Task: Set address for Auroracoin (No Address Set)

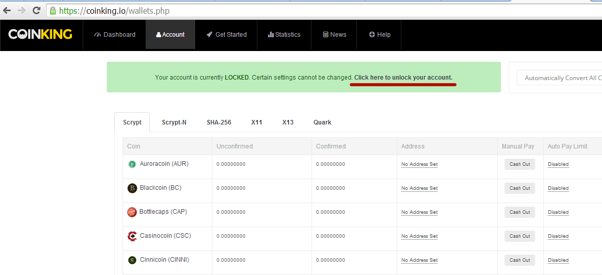Action: coord(419,164)
